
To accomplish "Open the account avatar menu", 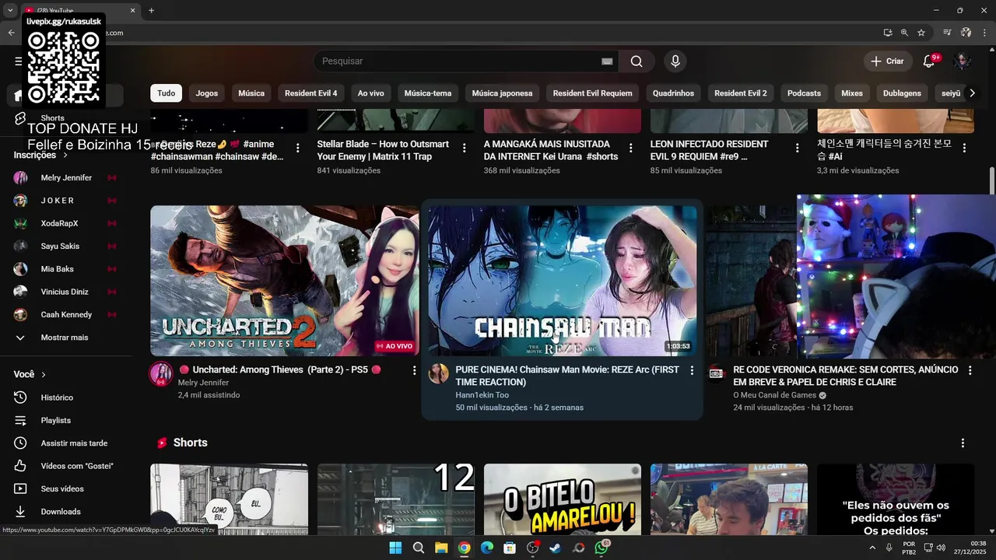I will pyautogui.click(x=963, y=61).
